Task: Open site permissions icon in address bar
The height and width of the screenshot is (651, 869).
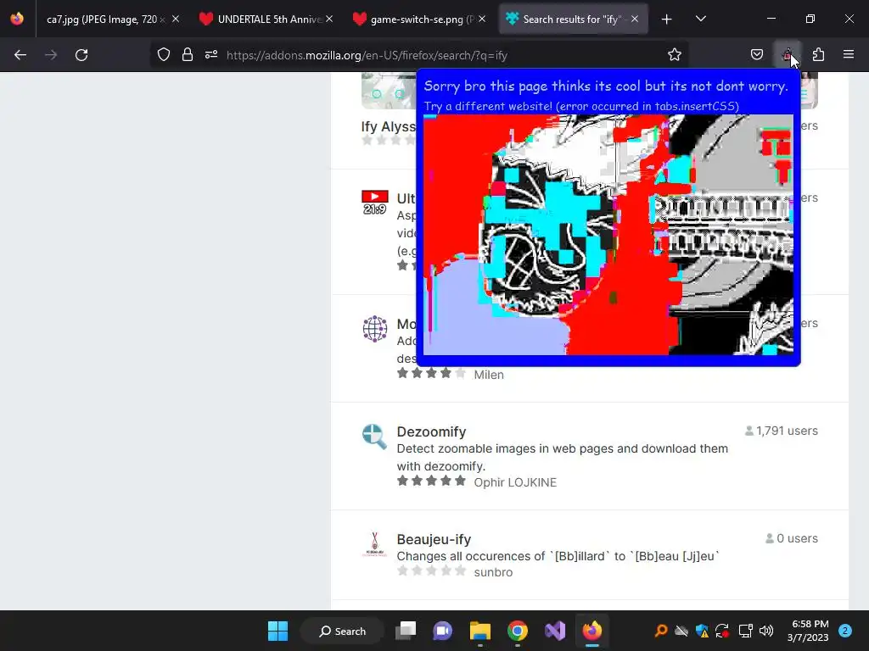Action: point(211,55)
